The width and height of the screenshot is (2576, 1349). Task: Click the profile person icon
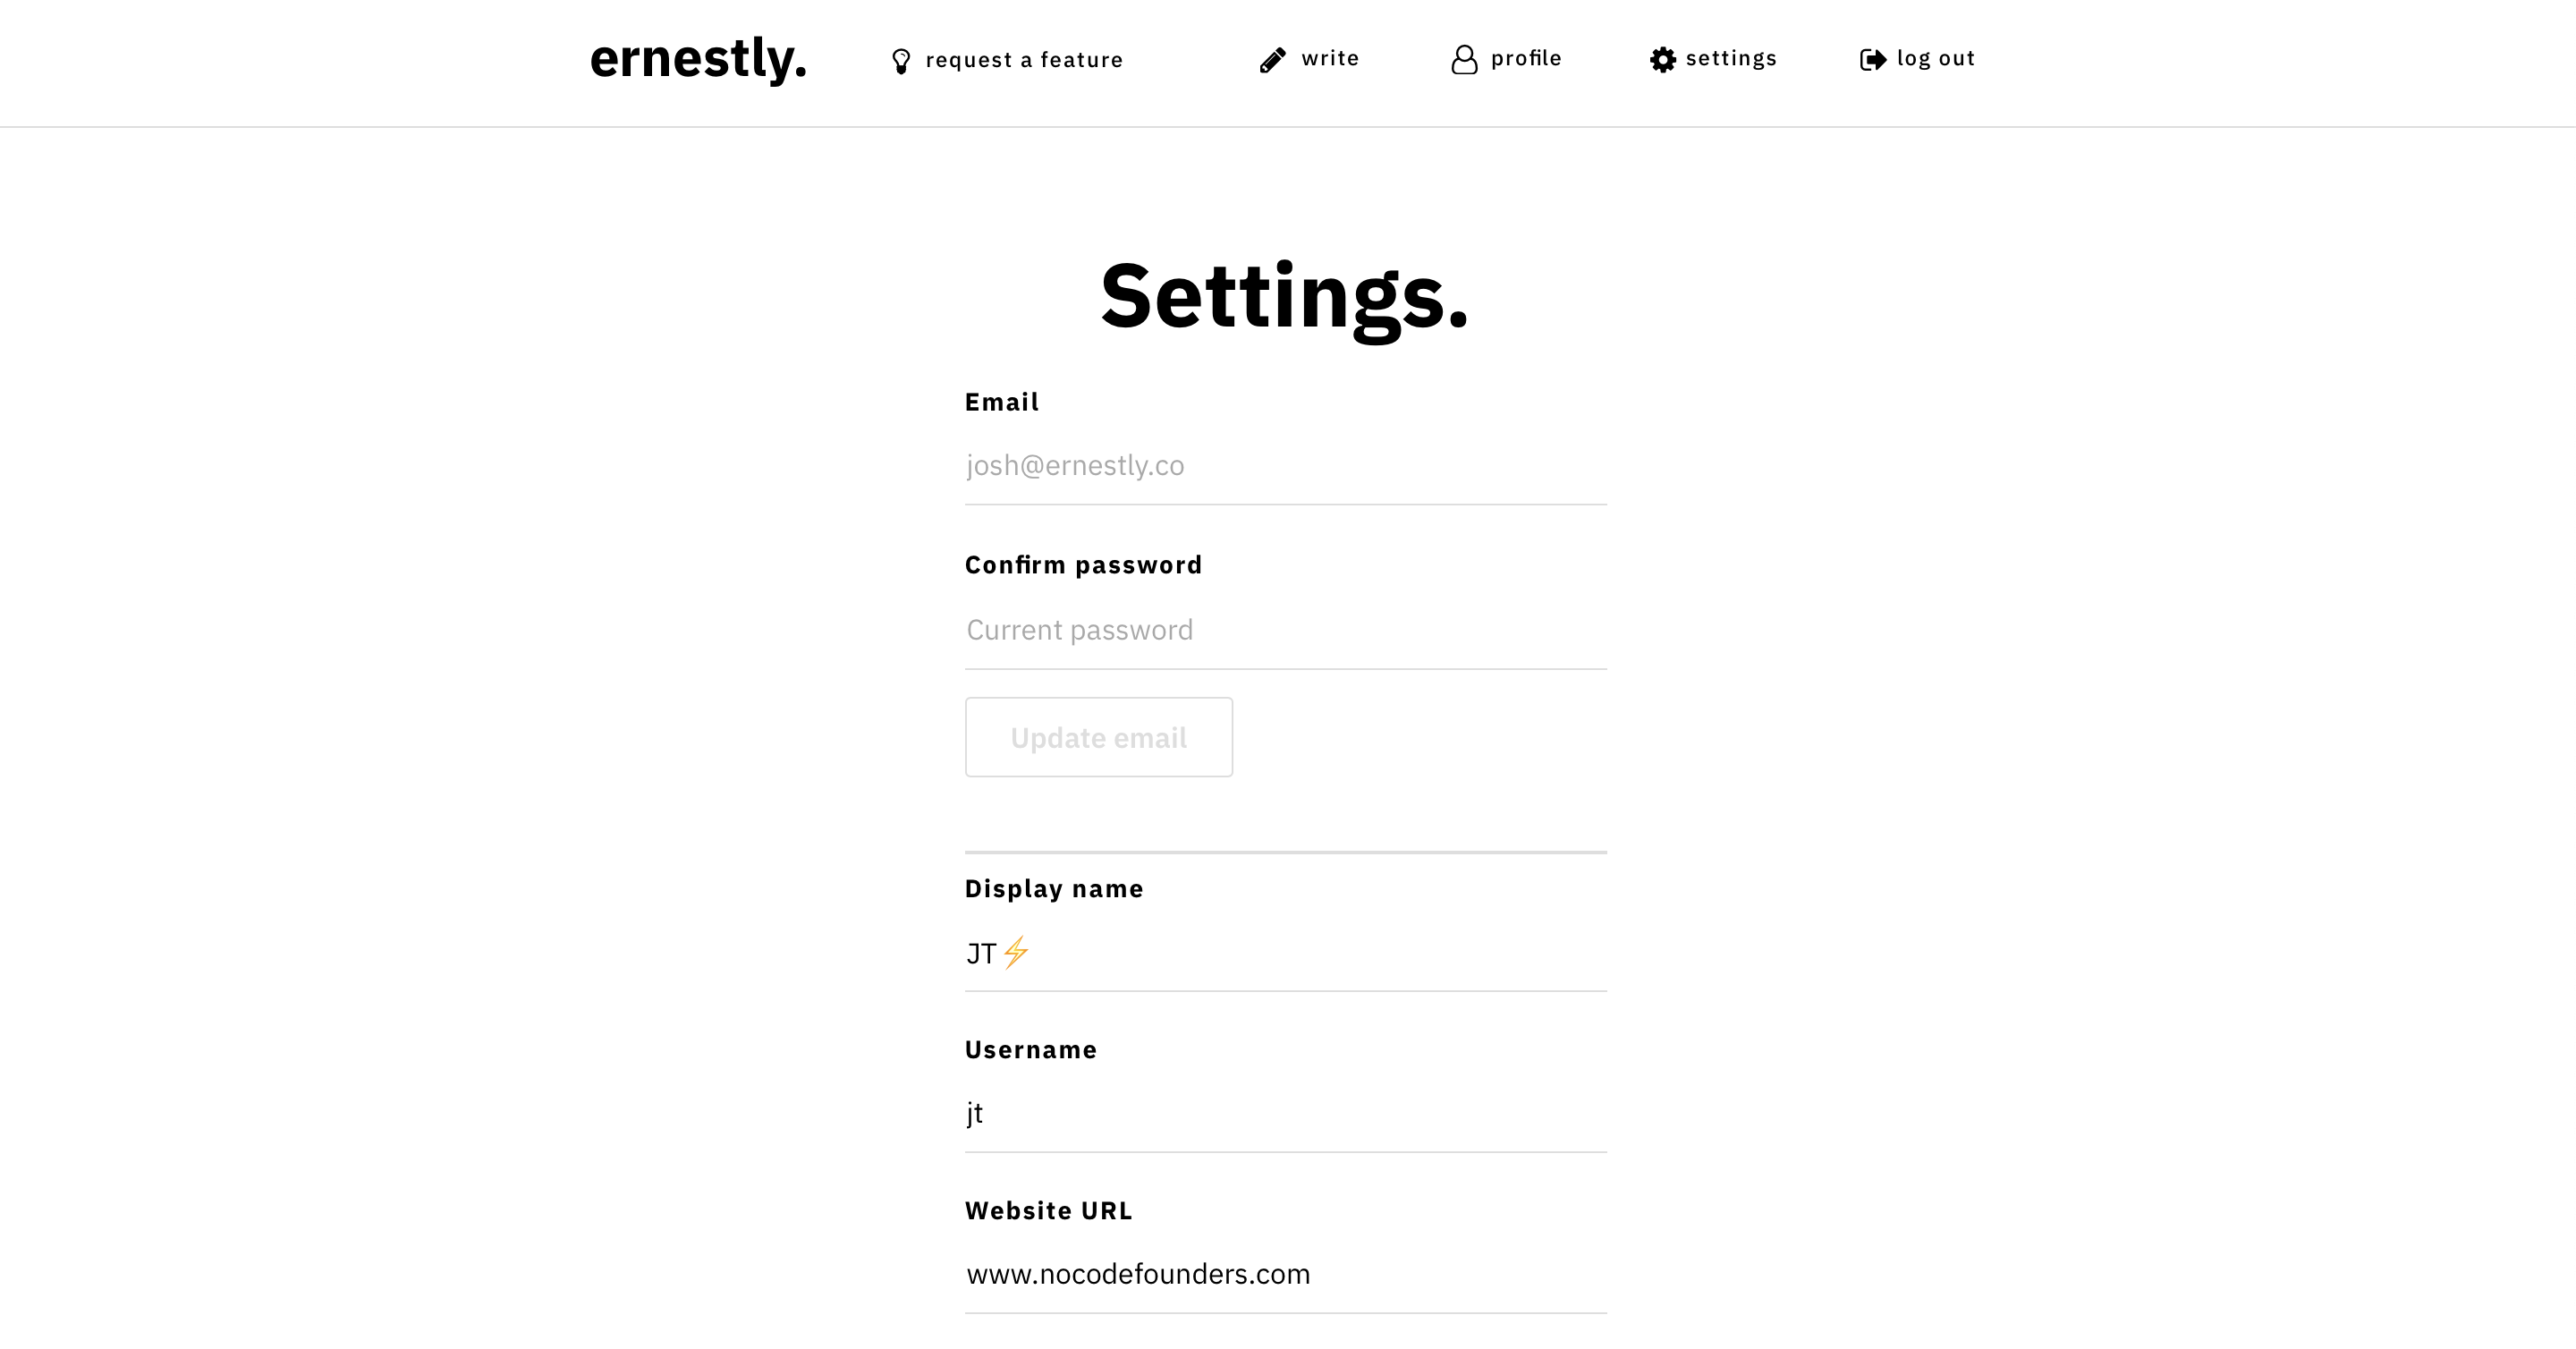[x=1464, y=60]
